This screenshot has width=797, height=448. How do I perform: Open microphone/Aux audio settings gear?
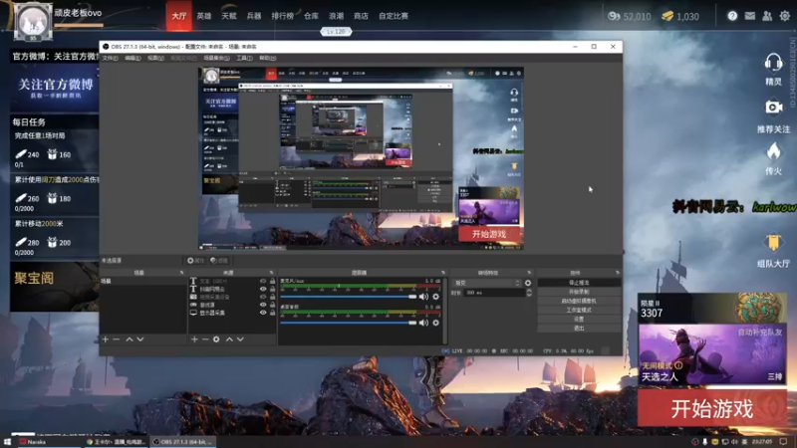pyautogui.click(x=435, y=297)
